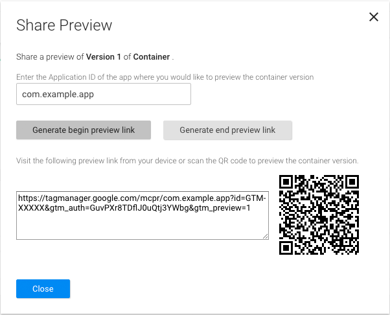
Task: Click the Visit the following preview link text
Action: (187, 160)
